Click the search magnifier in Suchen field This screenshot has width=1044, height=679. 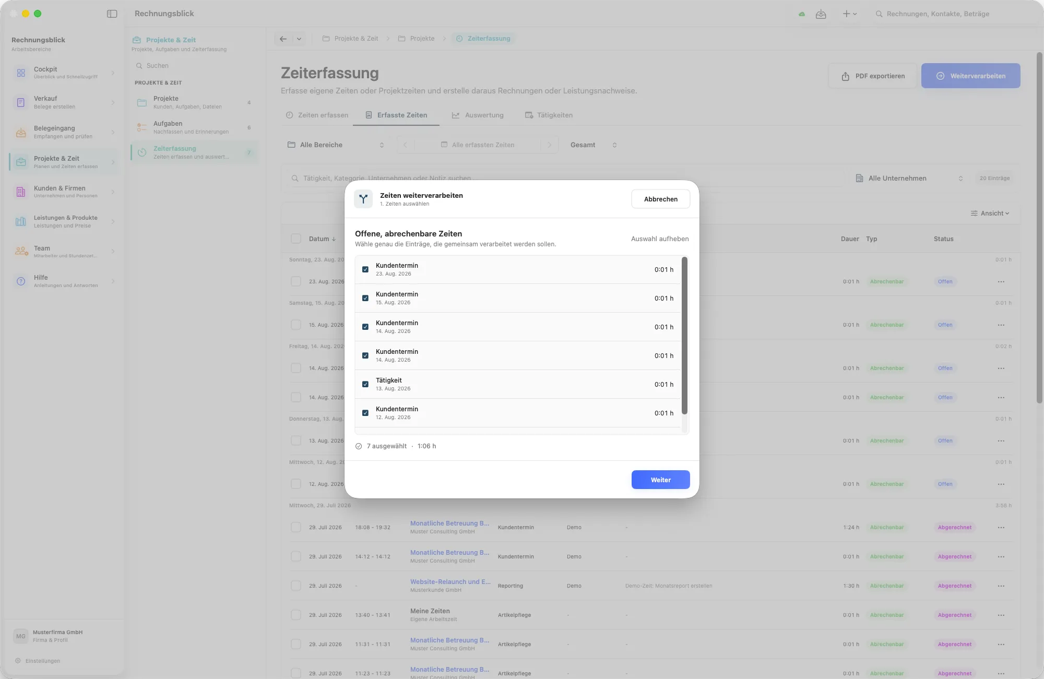pyautogui.click(x=139, y=66)
